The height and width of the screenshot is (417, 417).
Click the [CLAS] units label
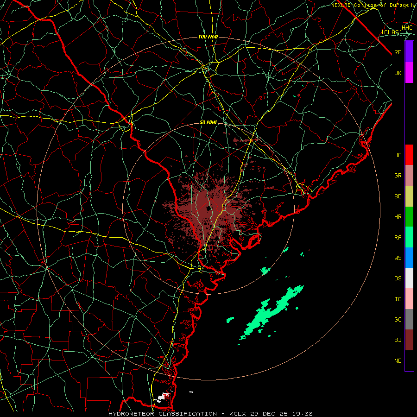tap(392, 32)
